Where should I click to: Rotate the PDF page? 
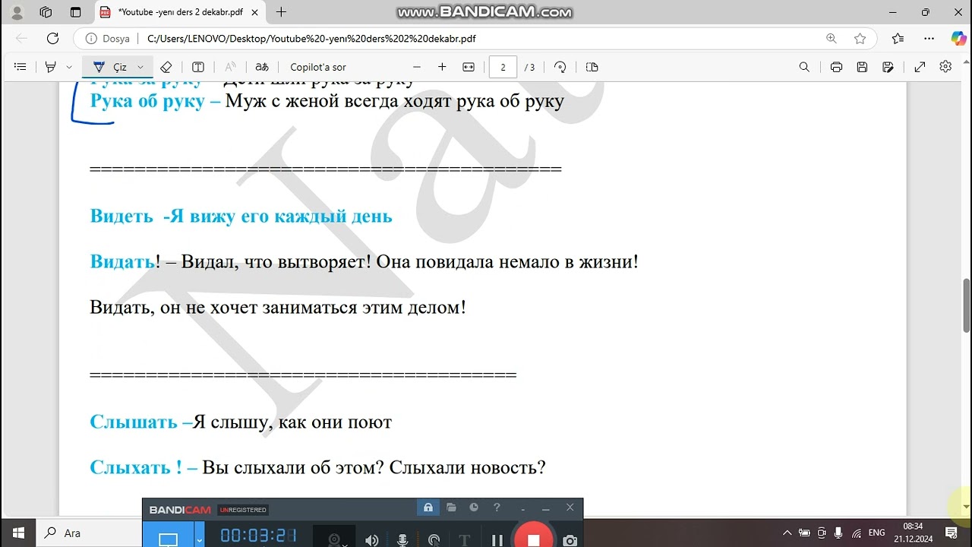pyautogui.click(x=560, y=67)
